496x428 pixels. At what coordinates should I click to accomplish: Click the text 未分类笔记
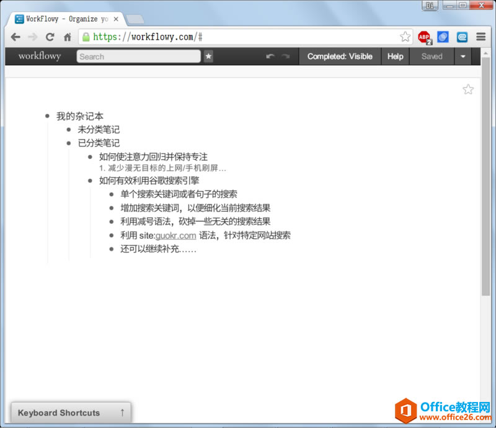click(x=99, y=130)
